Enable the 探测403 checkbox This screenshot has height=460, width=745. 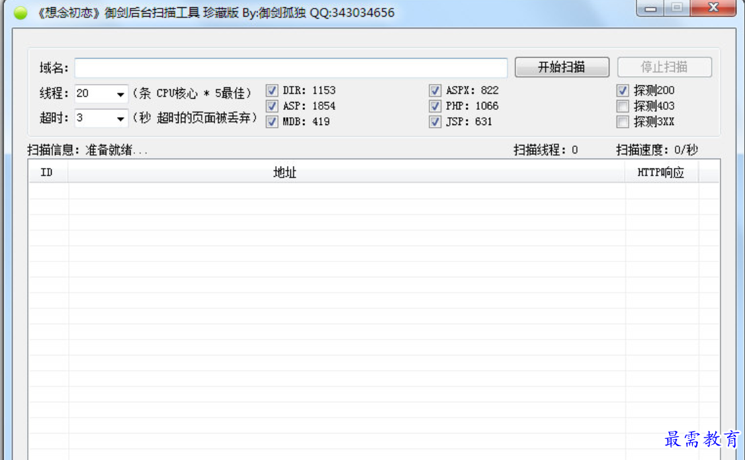pos(623,106)
